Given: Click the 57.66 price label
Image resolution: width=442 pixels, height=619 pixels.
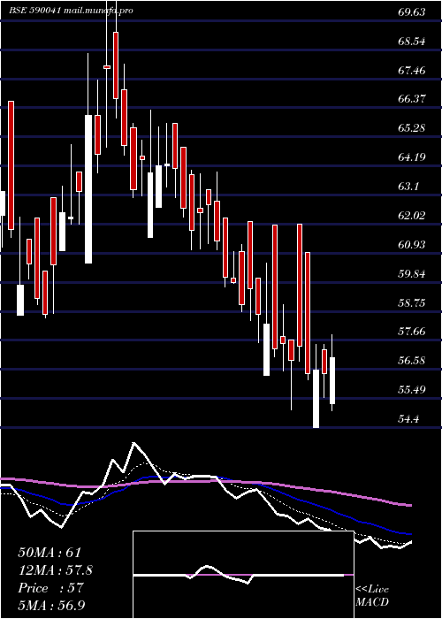Looking at the screenshot, I should [412, 332].
